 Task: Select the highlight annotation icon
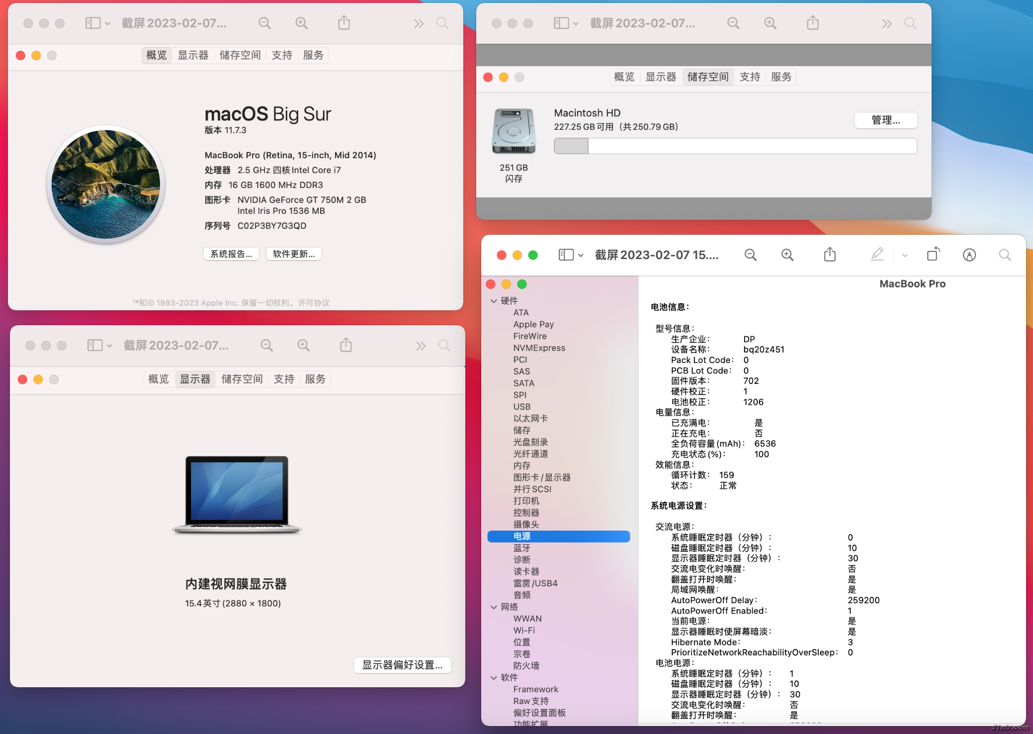(x=878, y=255)
